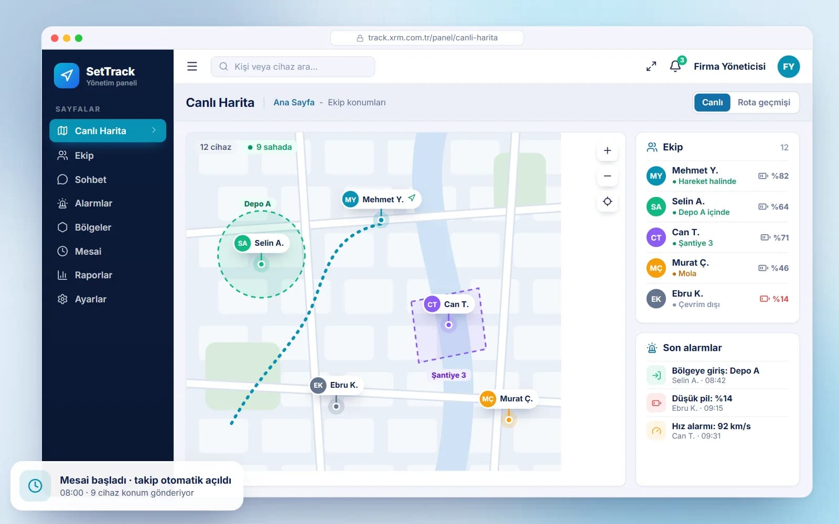Expand the Canlı Harita chevron arrow

[154, 130]
